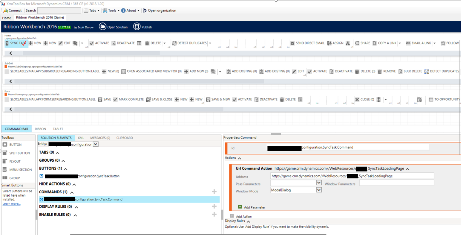This screenshot has height=235, width=461.
Task: Collapse the Actions section in Properties
Action: tap(240, 158)
